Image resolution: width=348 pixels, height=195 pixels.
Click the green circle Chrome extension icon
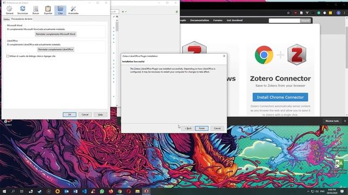(x=319, y=13)
